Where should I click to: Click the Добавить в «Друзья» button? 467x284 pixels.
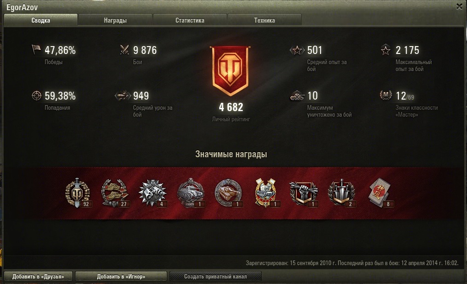pos(38,276)
